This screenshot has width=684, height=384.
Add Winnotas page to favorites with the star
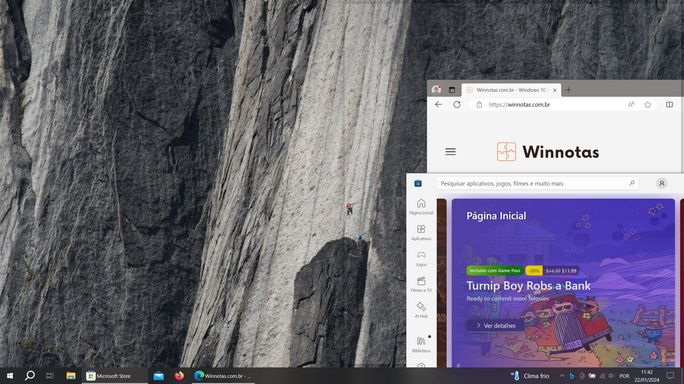point(648,104)
